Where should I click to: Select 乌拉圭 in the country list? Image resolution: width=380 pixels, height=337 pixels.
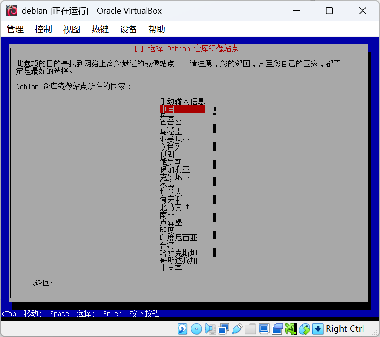[x=171, y=132]
